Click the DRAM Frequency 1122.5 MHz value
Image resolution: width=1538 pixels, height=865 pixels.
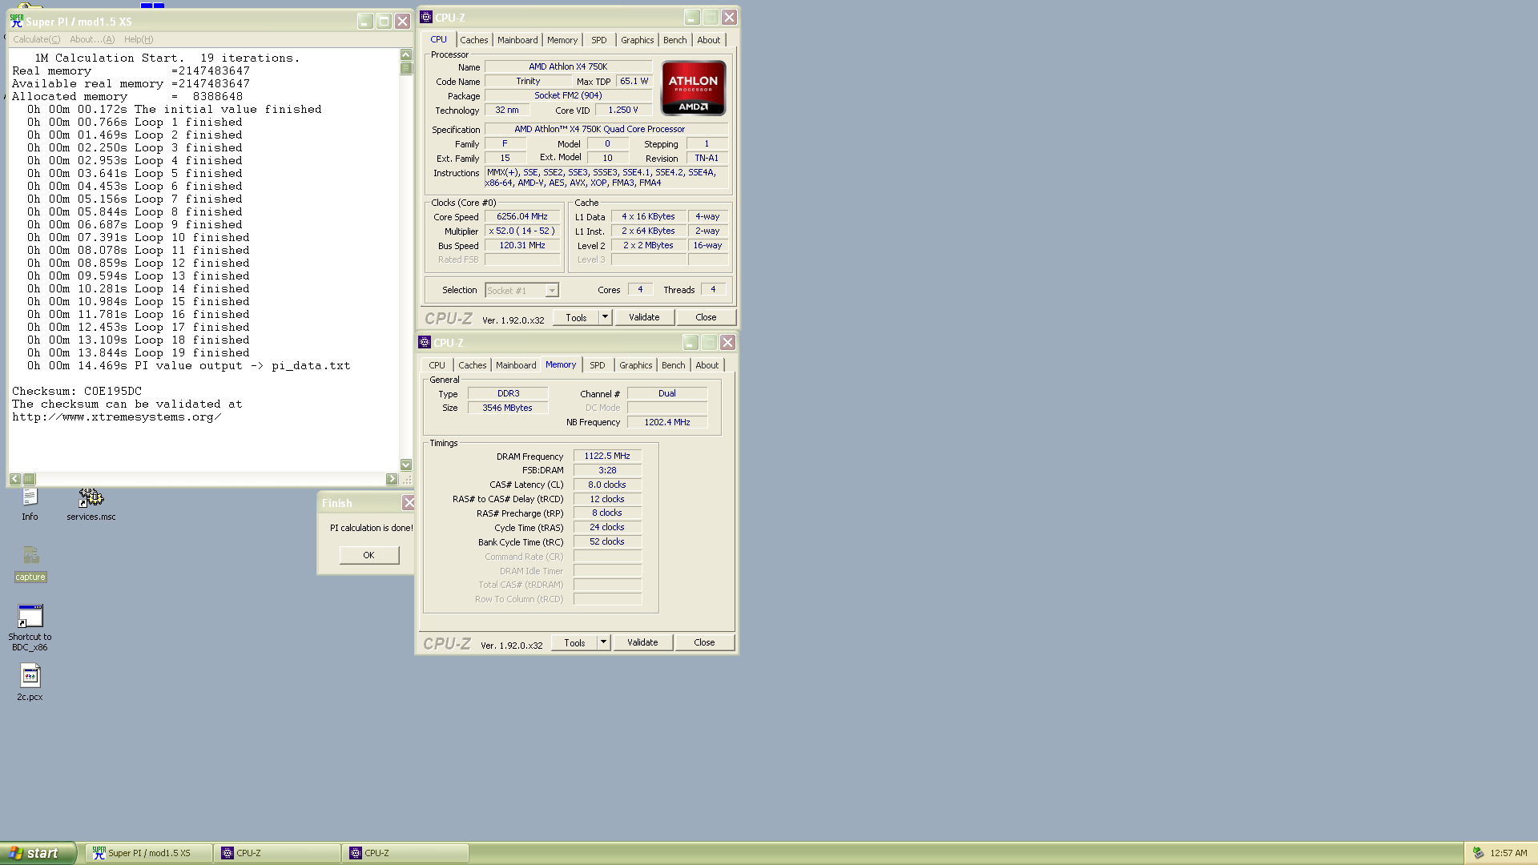tap(607, 457)
